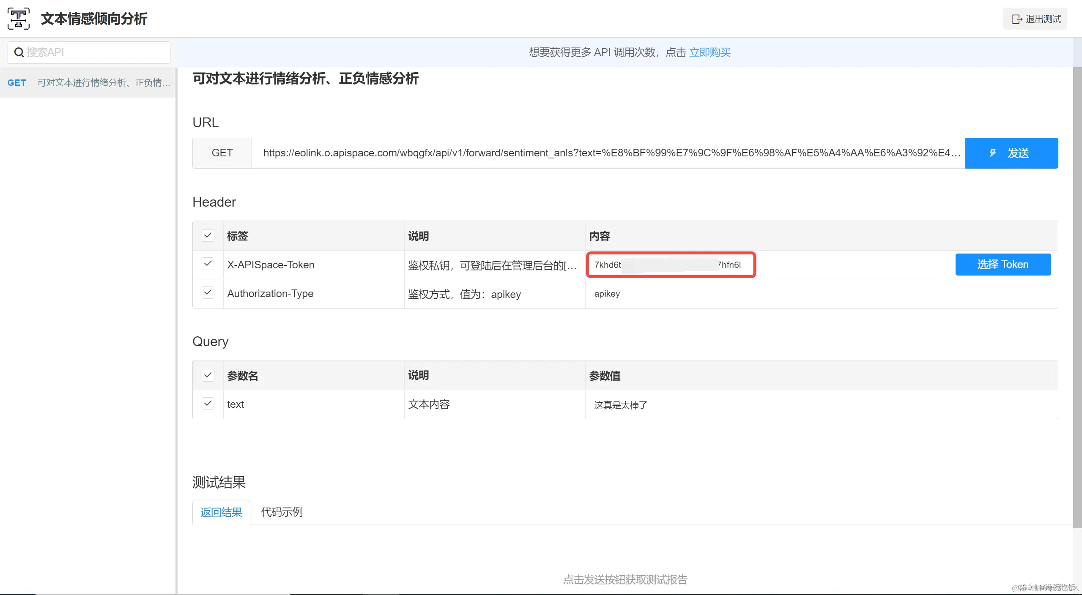
Task: Toggle the select-all Query checkbox
Action: pos(208,375)
